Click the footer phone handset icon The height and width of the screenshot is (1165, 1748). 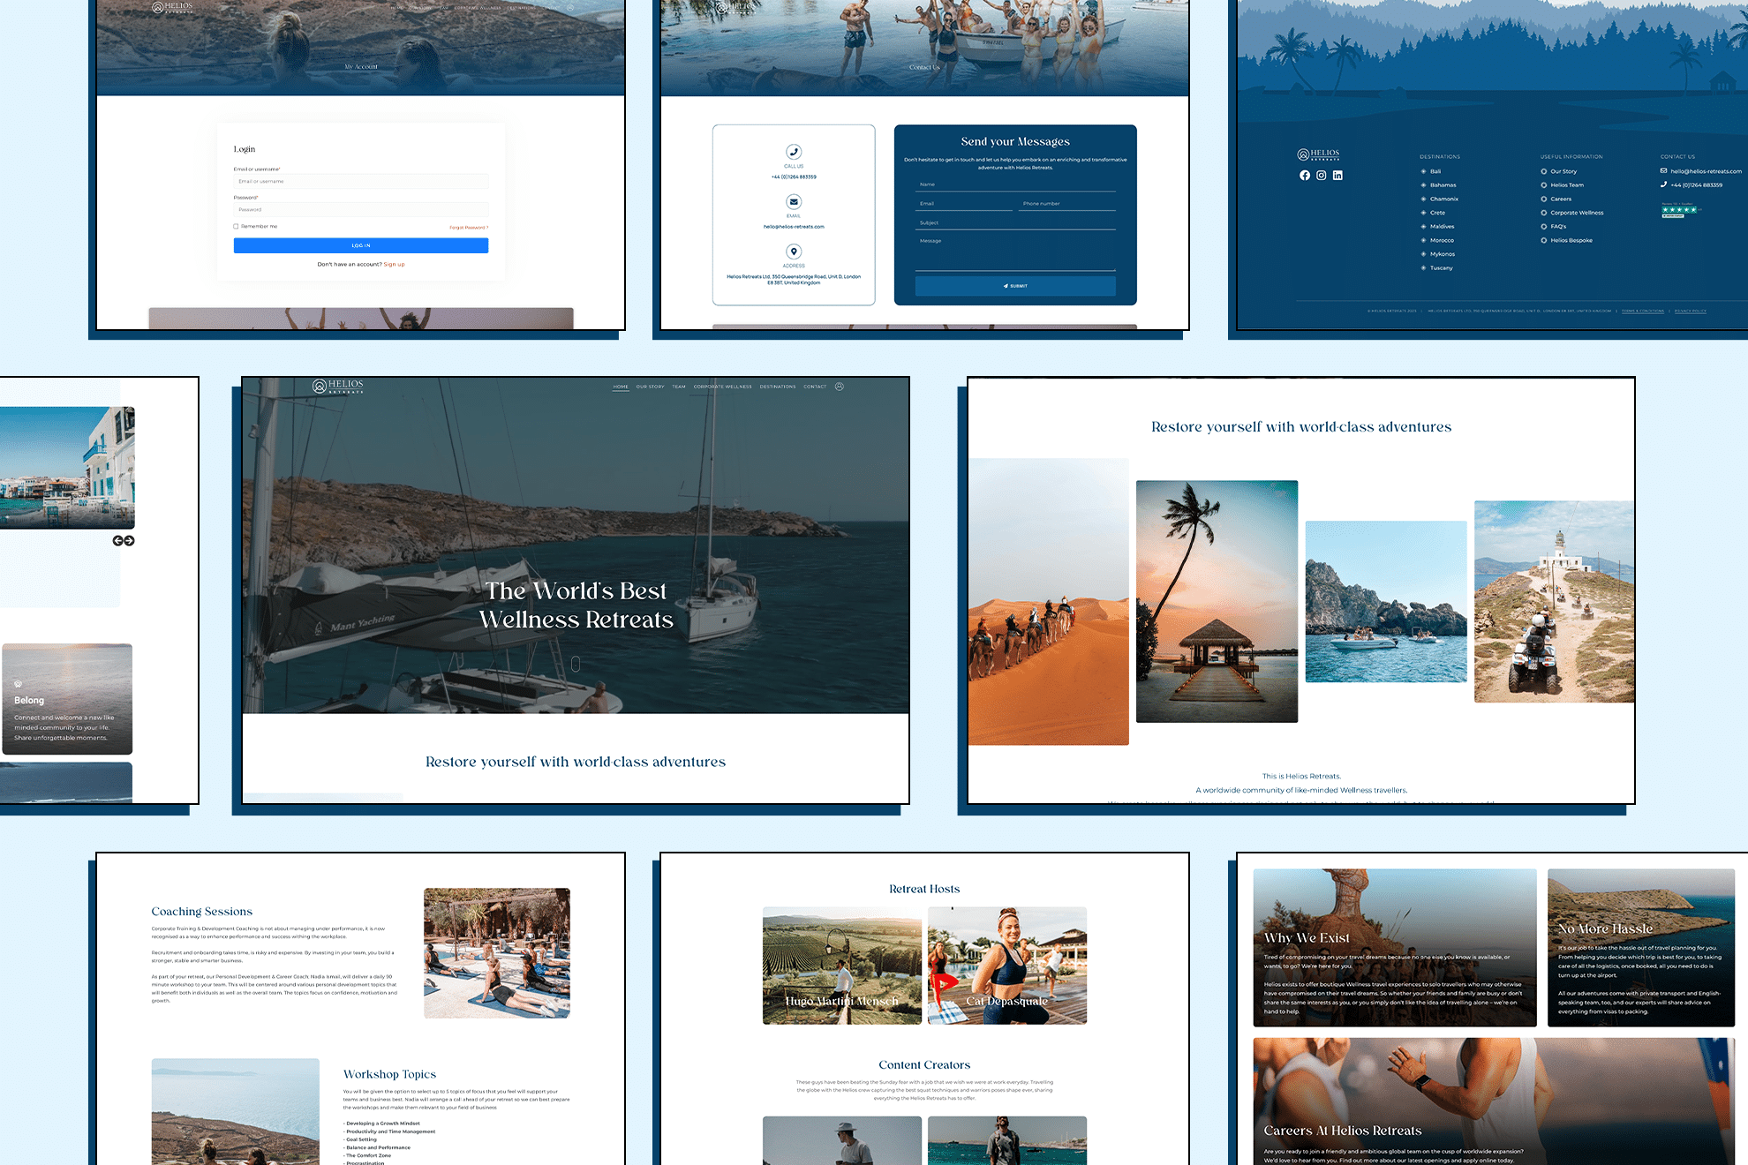pyautogui.click(x=1663, y=185)
